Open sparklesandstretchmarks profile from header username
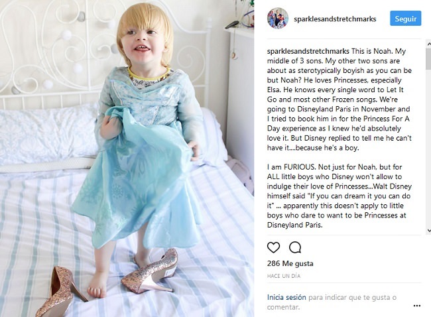This screenshot has width=431, height=317. [335, 19]
